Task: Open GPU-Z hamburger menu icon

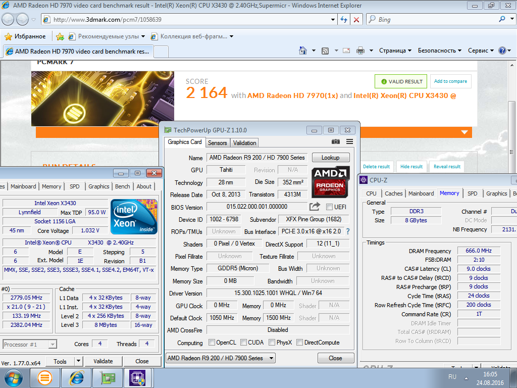Action: [349, 141]
